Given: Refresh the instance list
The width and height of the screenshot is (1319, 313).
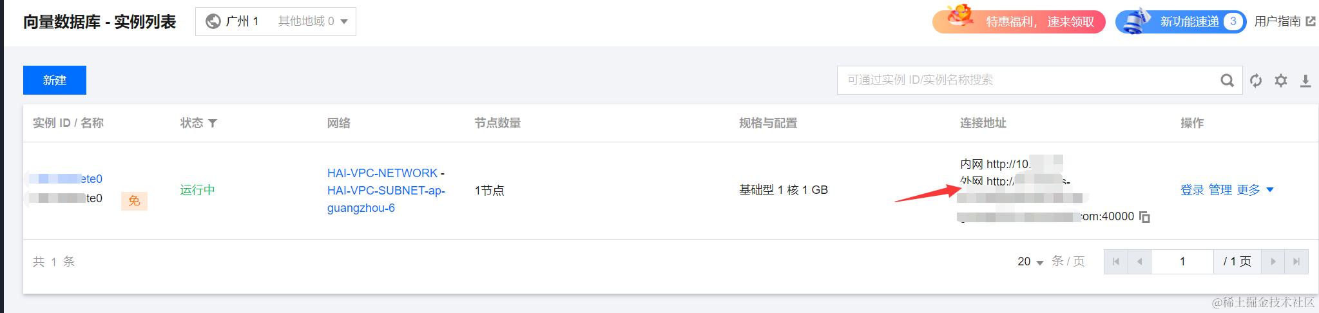Looking at the screenshot, I should [x=1256, y=81].
